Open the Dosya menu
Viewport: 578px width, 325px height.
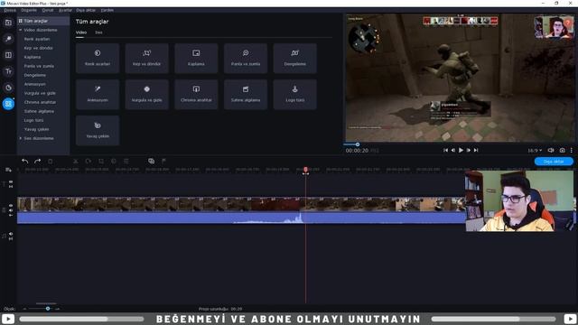[10, 10]
